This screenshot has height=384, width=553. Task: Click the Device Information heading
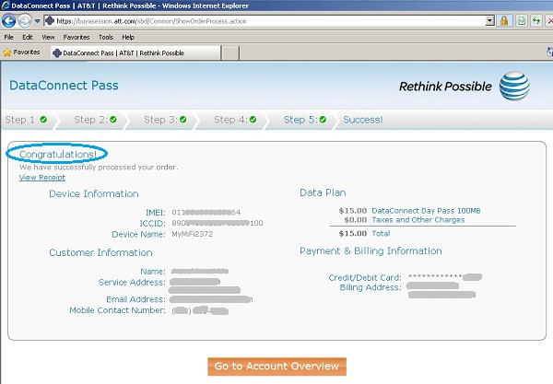pyautogui.click(x=94, y=193)
